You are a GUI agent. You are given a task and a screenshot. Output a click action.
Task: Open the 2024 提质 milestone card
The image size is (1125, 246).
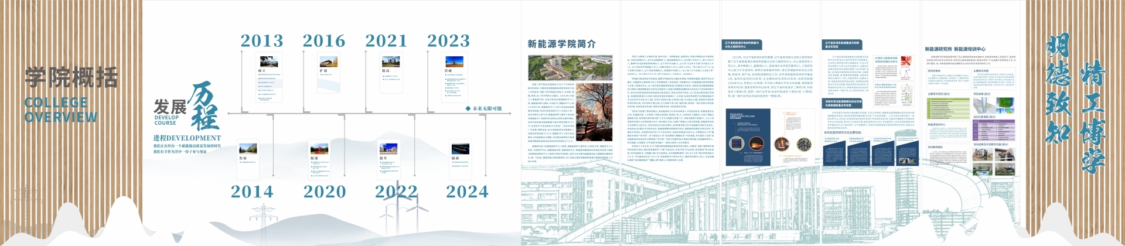coord(461,160)
